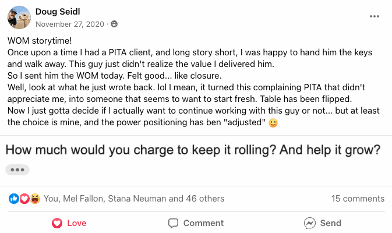
Task: Open Doug Seidl's profile name link
Action: 58,12
